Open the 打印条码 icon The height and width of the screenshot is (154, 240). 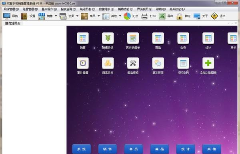(x=183, y=63)
